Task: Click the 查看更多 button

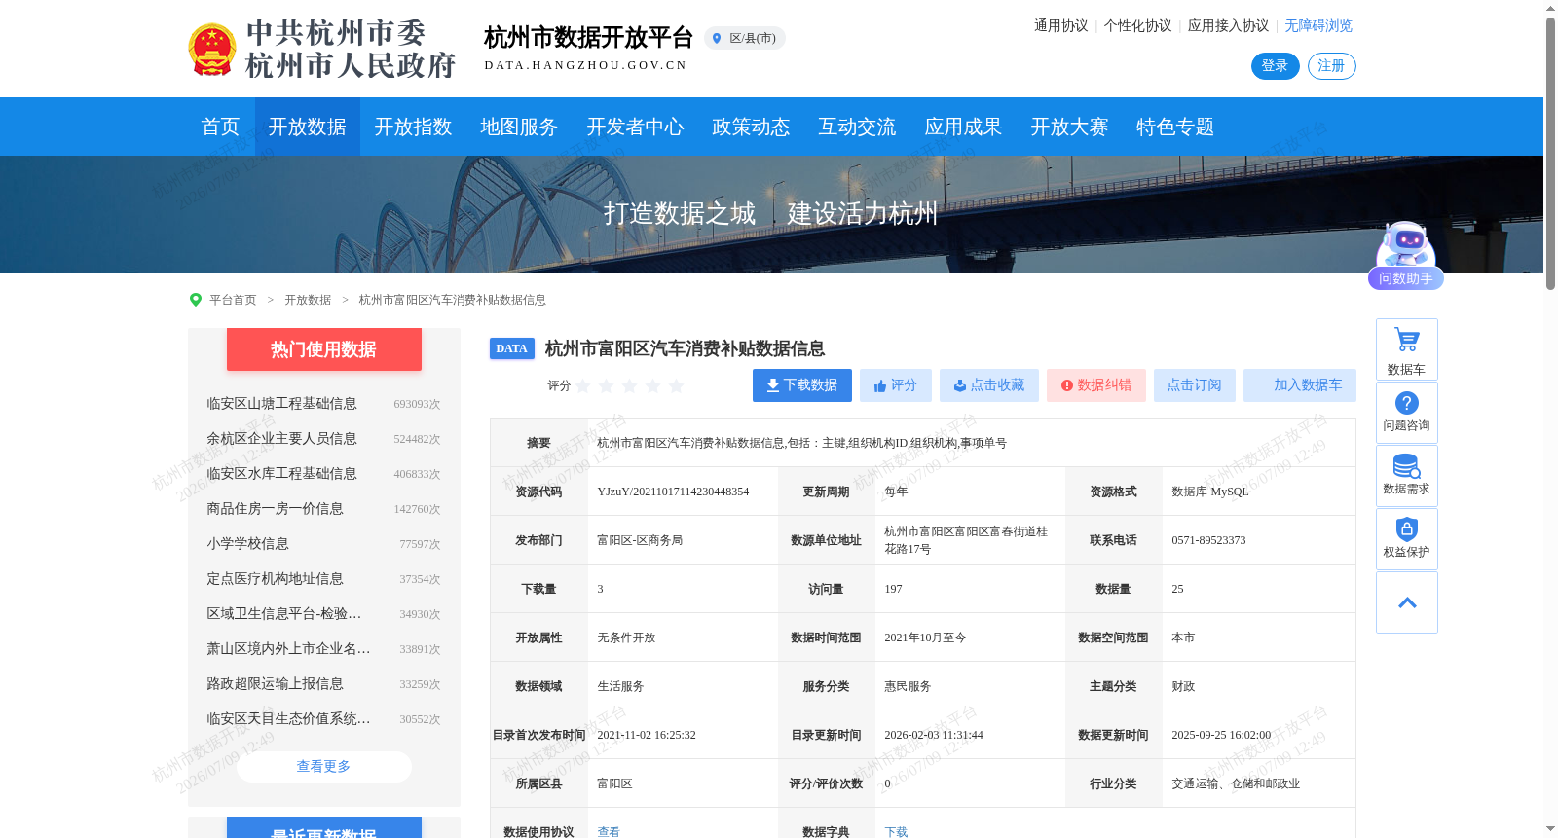Action: [323, 767]
